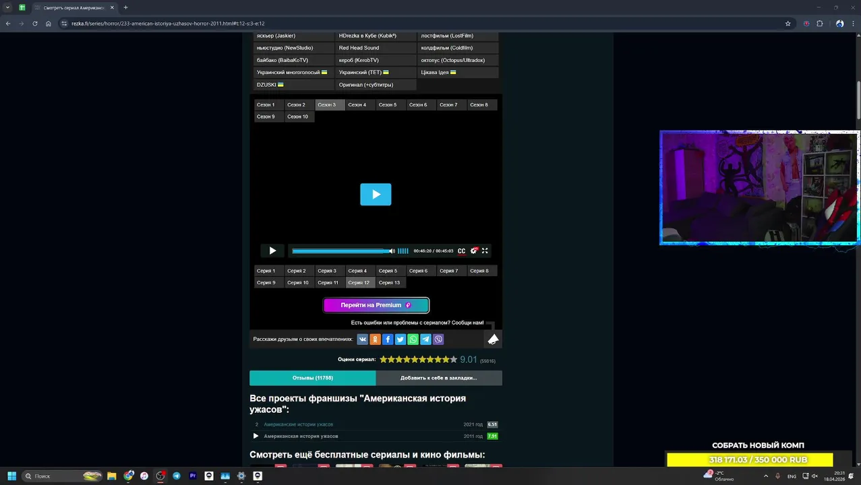Click the address bar URL
The width and height of the screenshot is (861, 485).
(x=168, y=24)
